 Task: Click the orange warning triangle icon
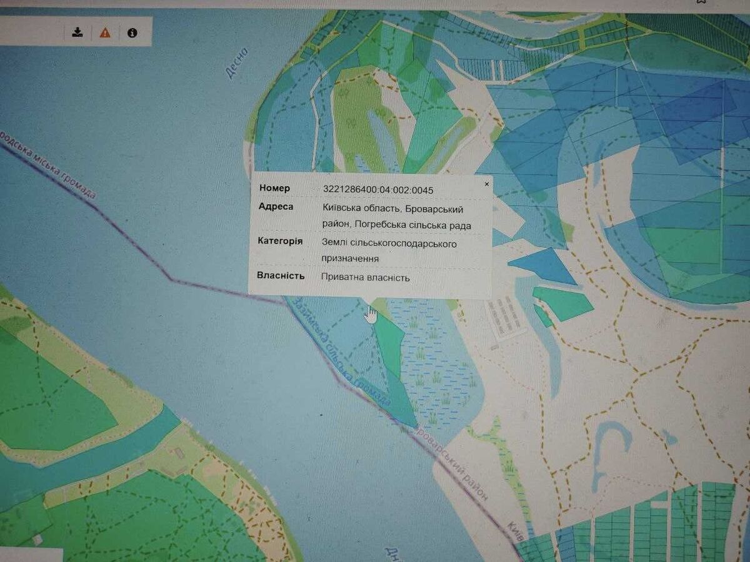pyautogui.click(x=105, y=32)
